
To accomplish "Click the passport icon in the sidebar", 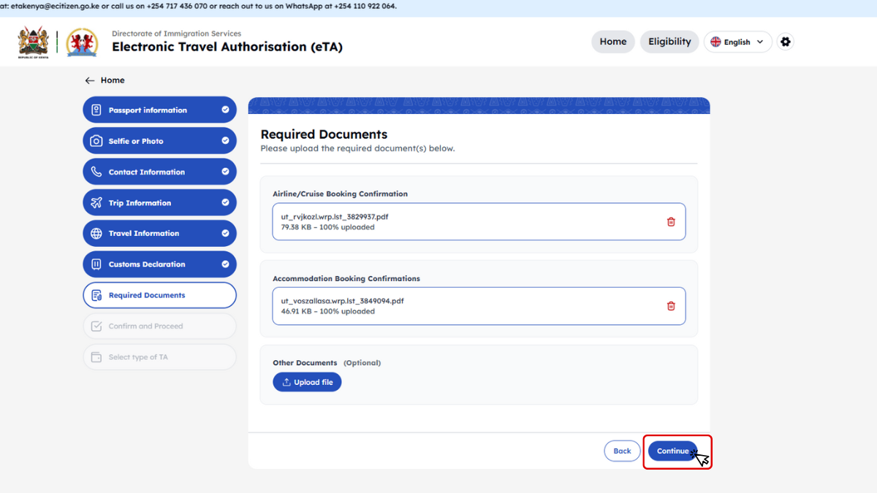I will tap(96, 110).
